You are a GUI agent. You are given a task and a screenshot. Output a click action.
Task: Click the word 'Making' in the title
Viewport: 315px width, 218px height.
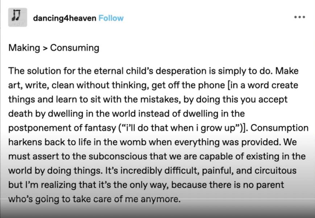tap(24, 48)
